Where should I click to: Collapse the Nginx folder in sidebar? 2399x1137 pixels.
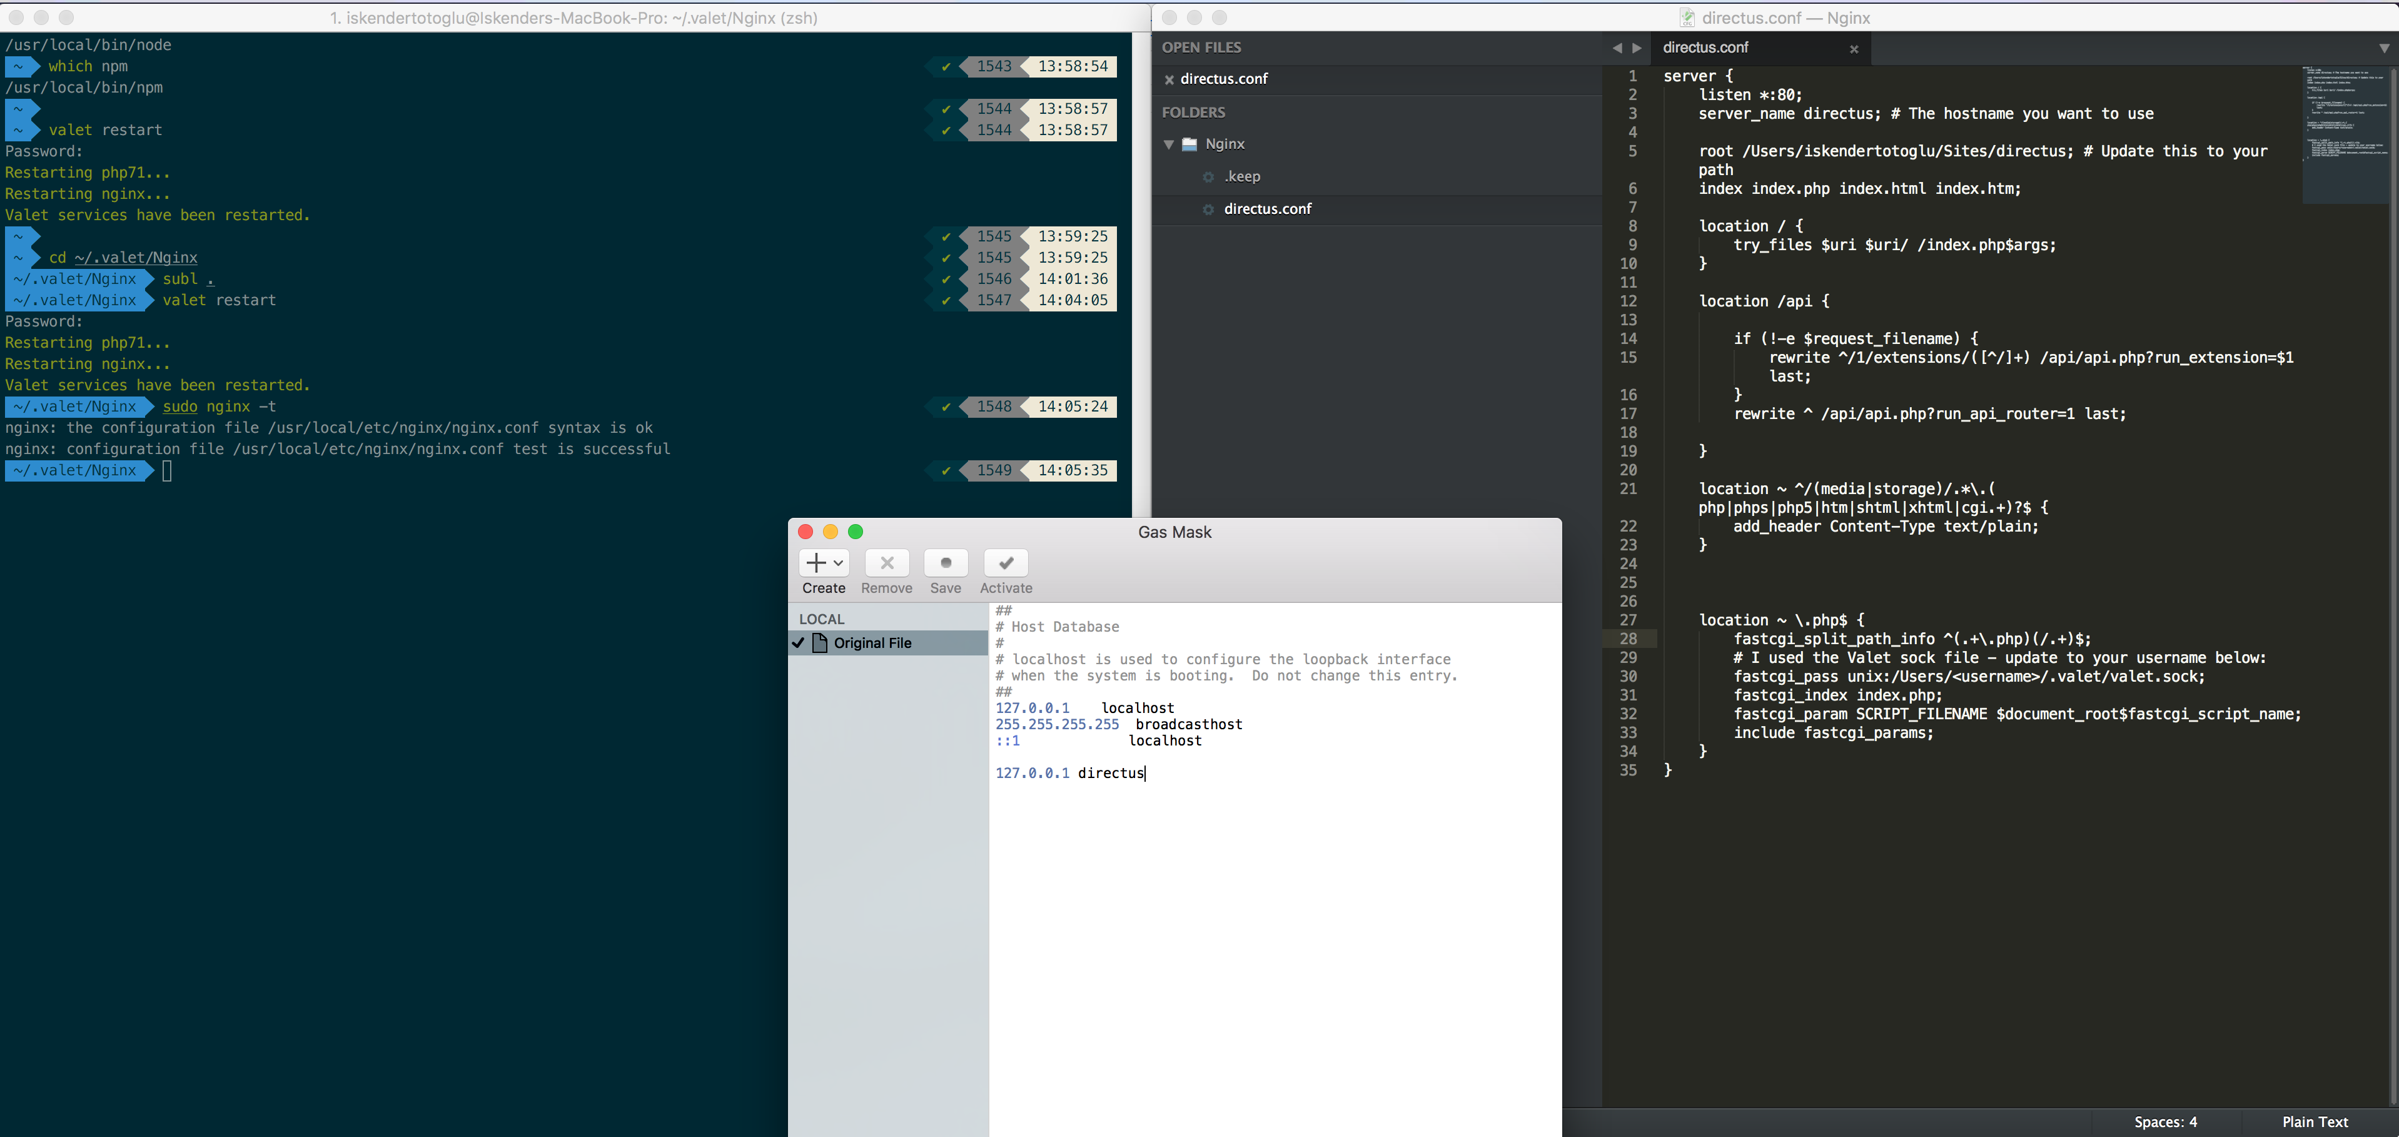click(x=1168, y=145)
